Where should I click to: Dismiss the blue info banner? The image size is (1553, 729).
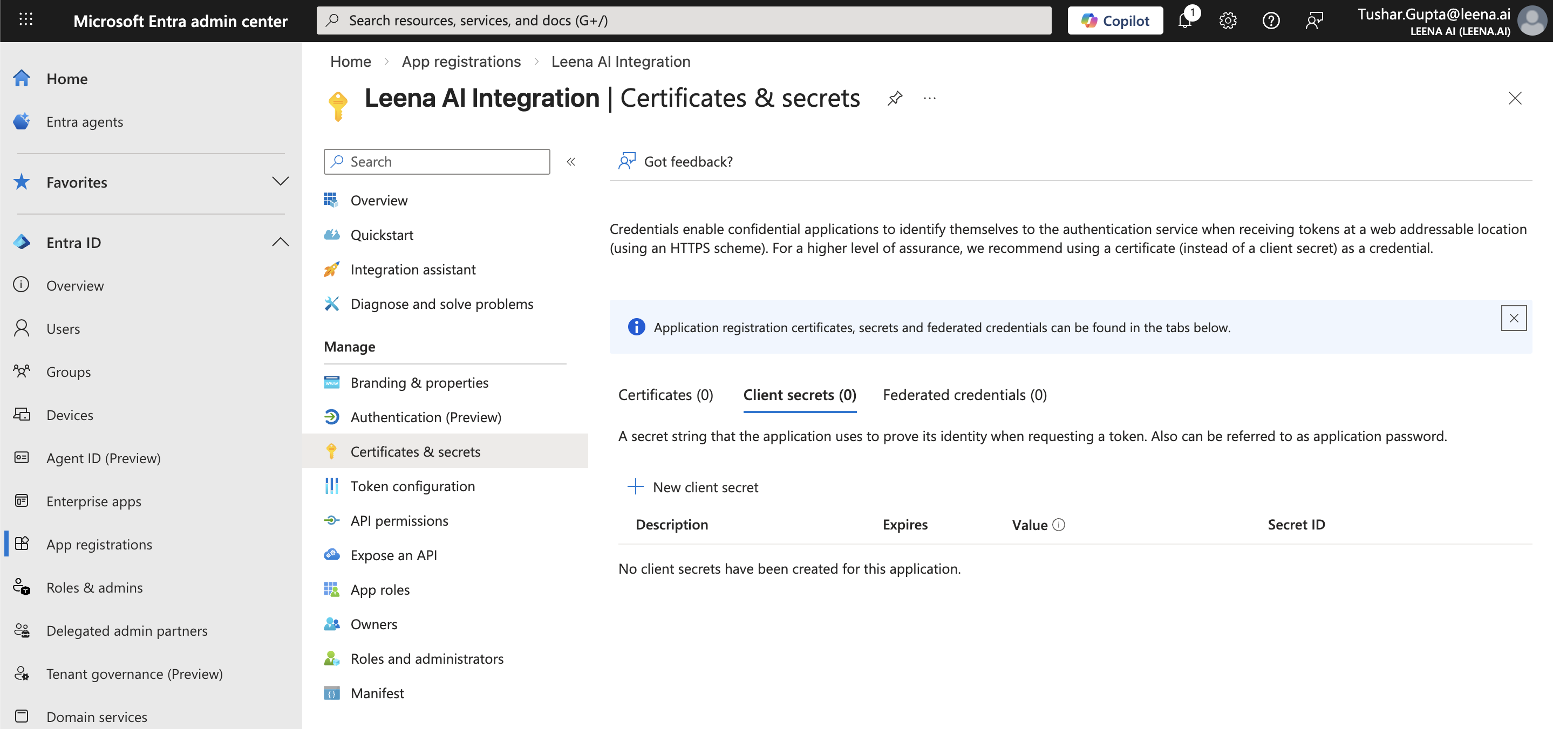(1513, 318)
